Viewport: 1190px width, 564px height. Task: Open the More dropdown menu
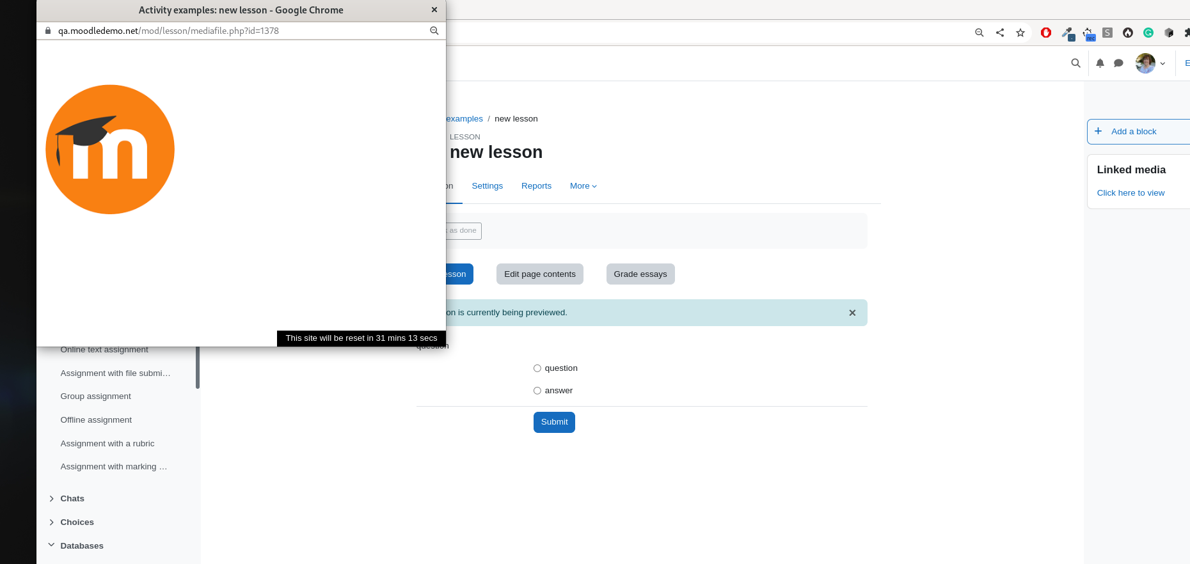583,186
